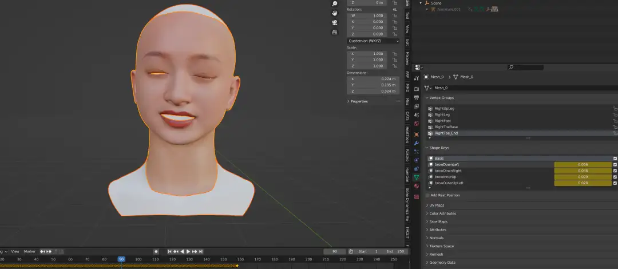Switch perspective/orthographic with the grid icon
This screenshot has width=618, height=269.
335,32
